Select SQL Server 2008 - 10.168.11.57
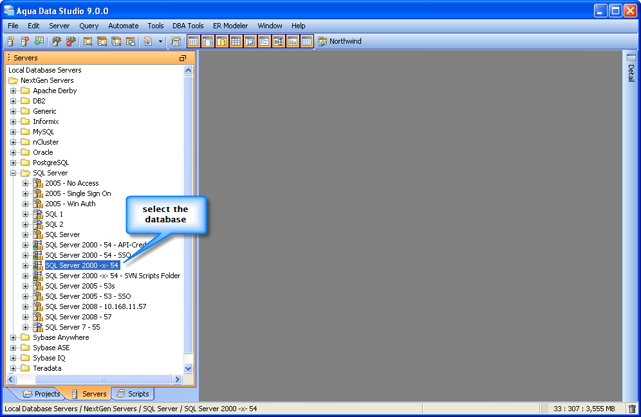Screen dimensions: 641x417 click(x=96, y=306)
